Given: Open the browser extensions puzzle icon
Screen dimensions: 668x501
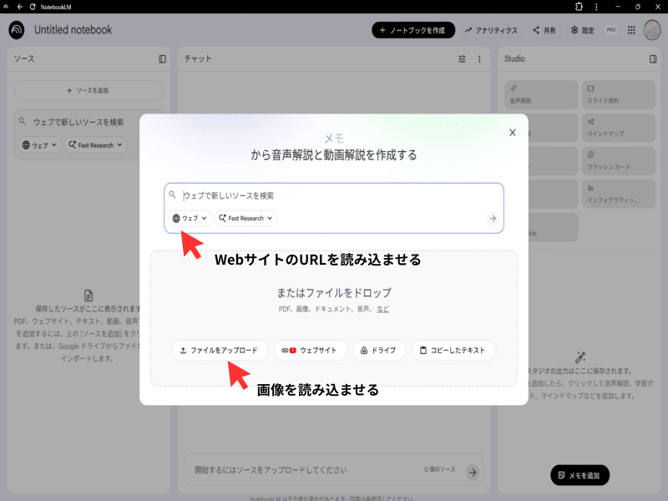Looking at the screenshot, I should click(x=579, y=7).
